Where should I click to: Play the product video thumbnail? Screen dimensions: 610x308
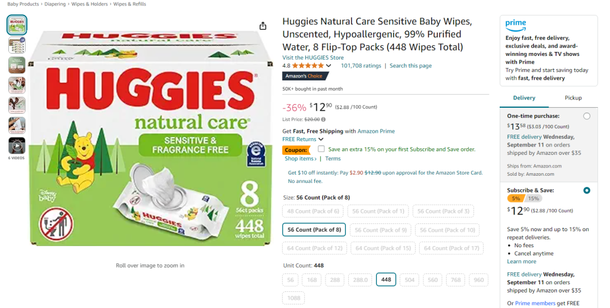(x=17, y=145)
